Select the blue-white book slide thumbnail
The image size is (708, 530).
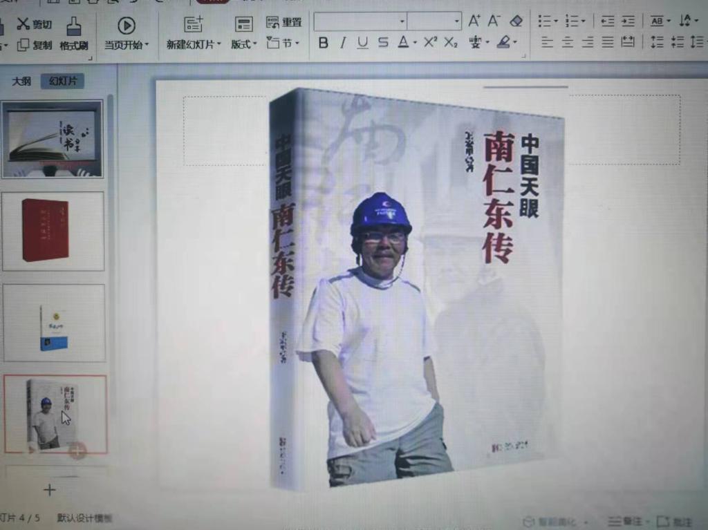coord(54,323)
